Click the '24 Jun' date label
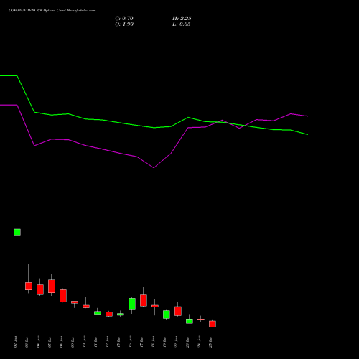This screenshot has width=359, height=359. point(200,342)
